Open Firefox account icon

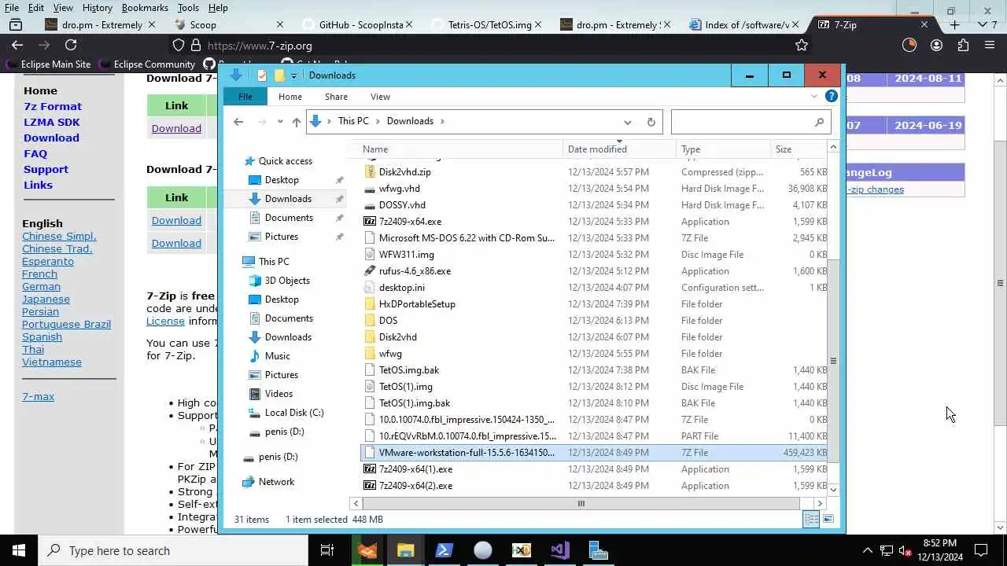pos(936,46)
